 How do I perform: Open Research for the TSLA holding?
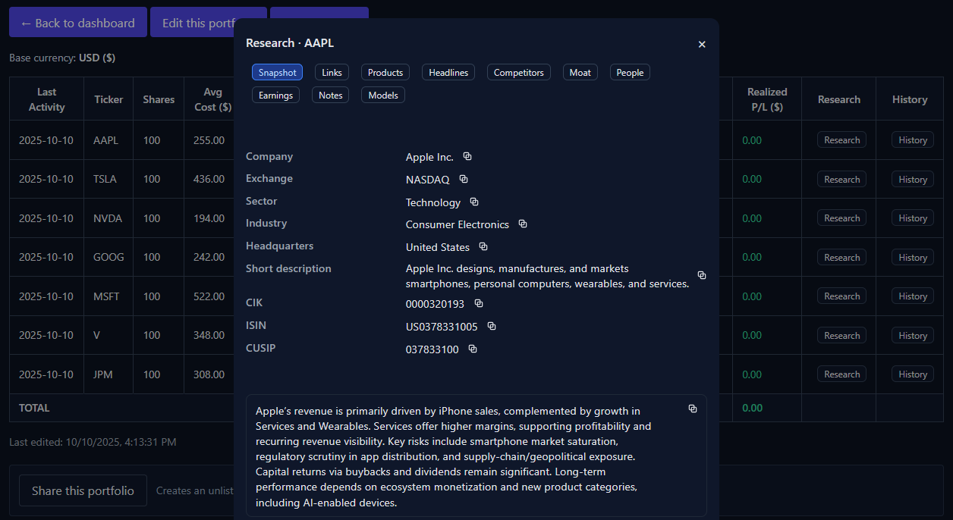pos(841,179)
